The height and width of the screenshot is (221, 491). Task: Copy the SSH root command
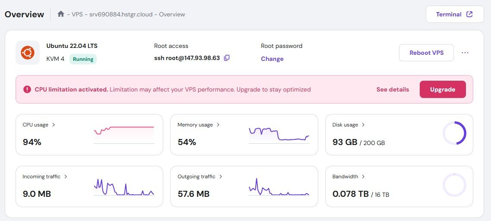pyautogui.click(x=227, y=58)
